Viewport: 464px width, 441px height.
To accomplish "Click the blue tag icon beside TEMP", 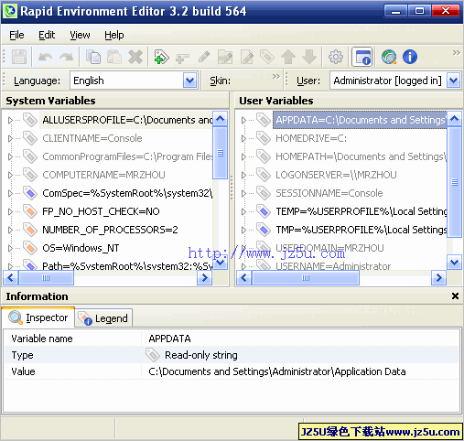I will coord(264,211).
